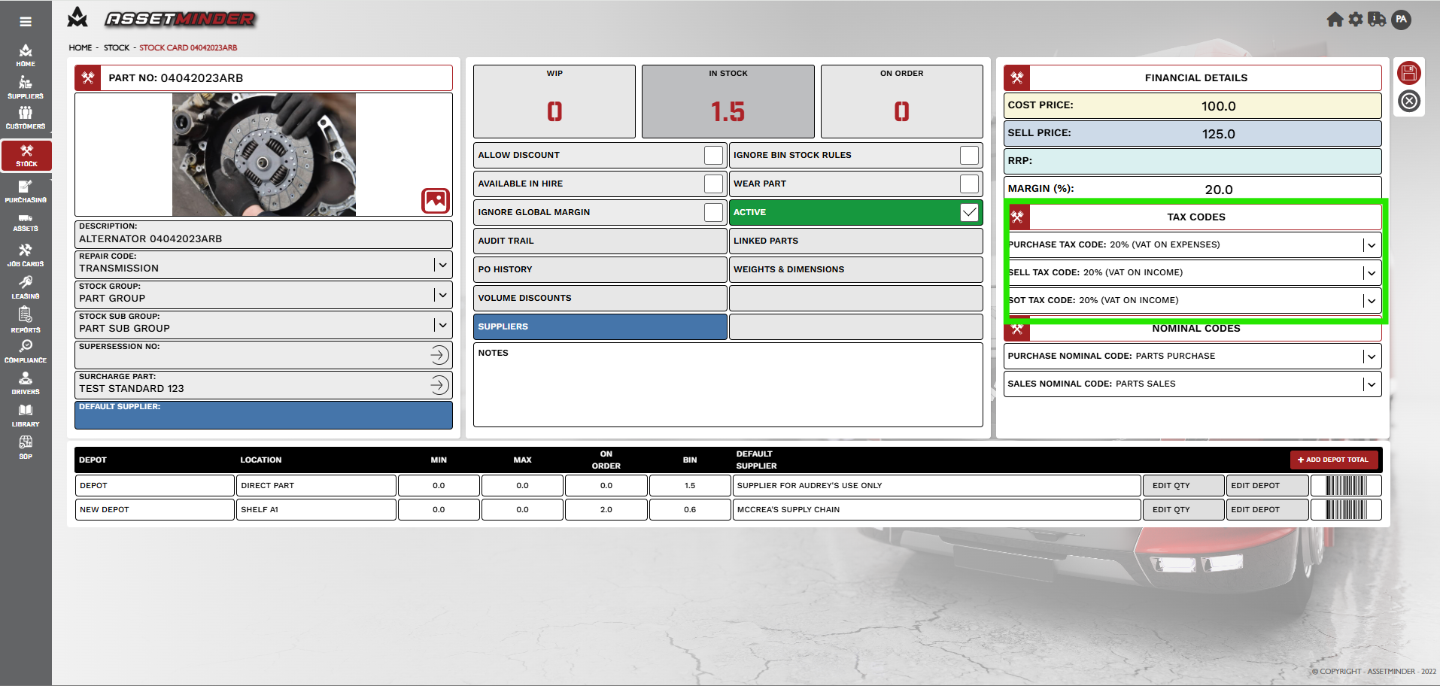Viewport: 1440px width, 686px height.
Task: Open Compliance in the sidebar
Action: click(x=26, y=351)
